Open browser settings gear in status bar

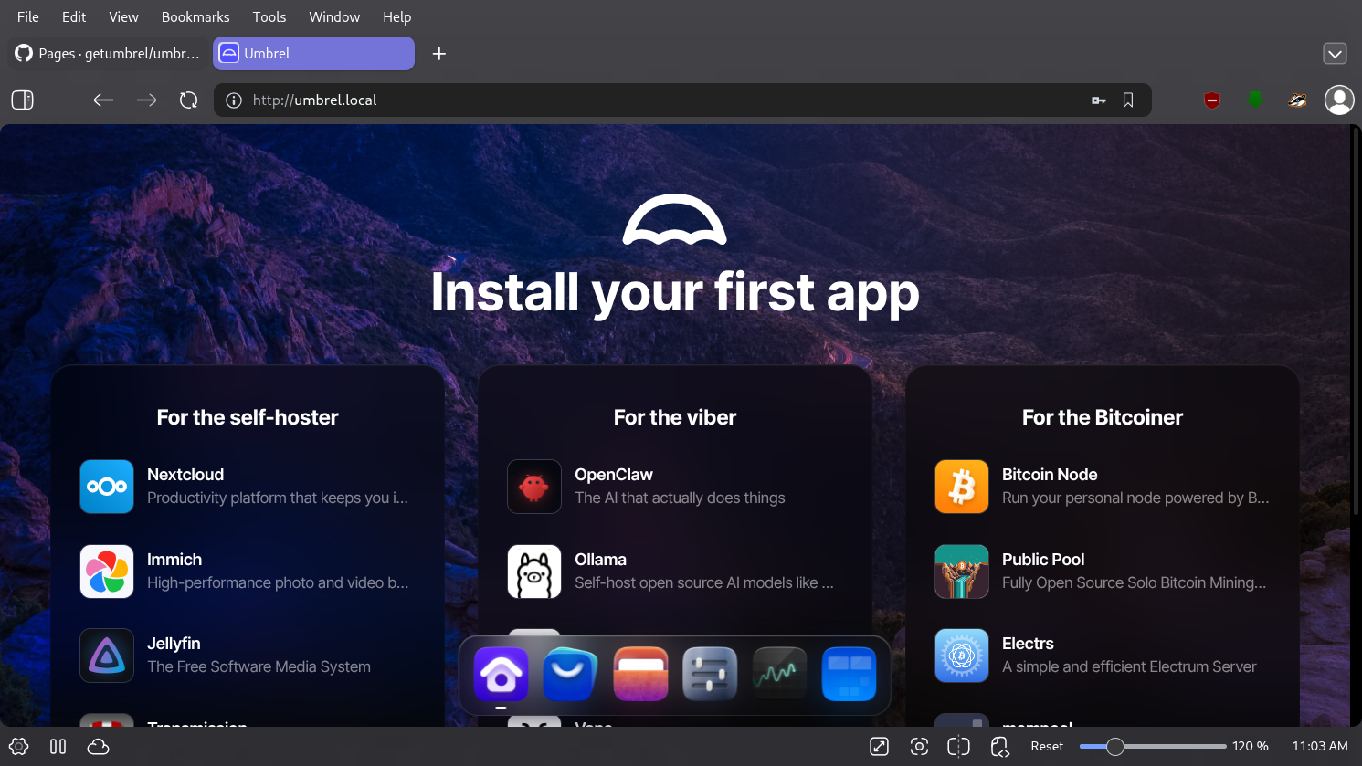[18, 746]
